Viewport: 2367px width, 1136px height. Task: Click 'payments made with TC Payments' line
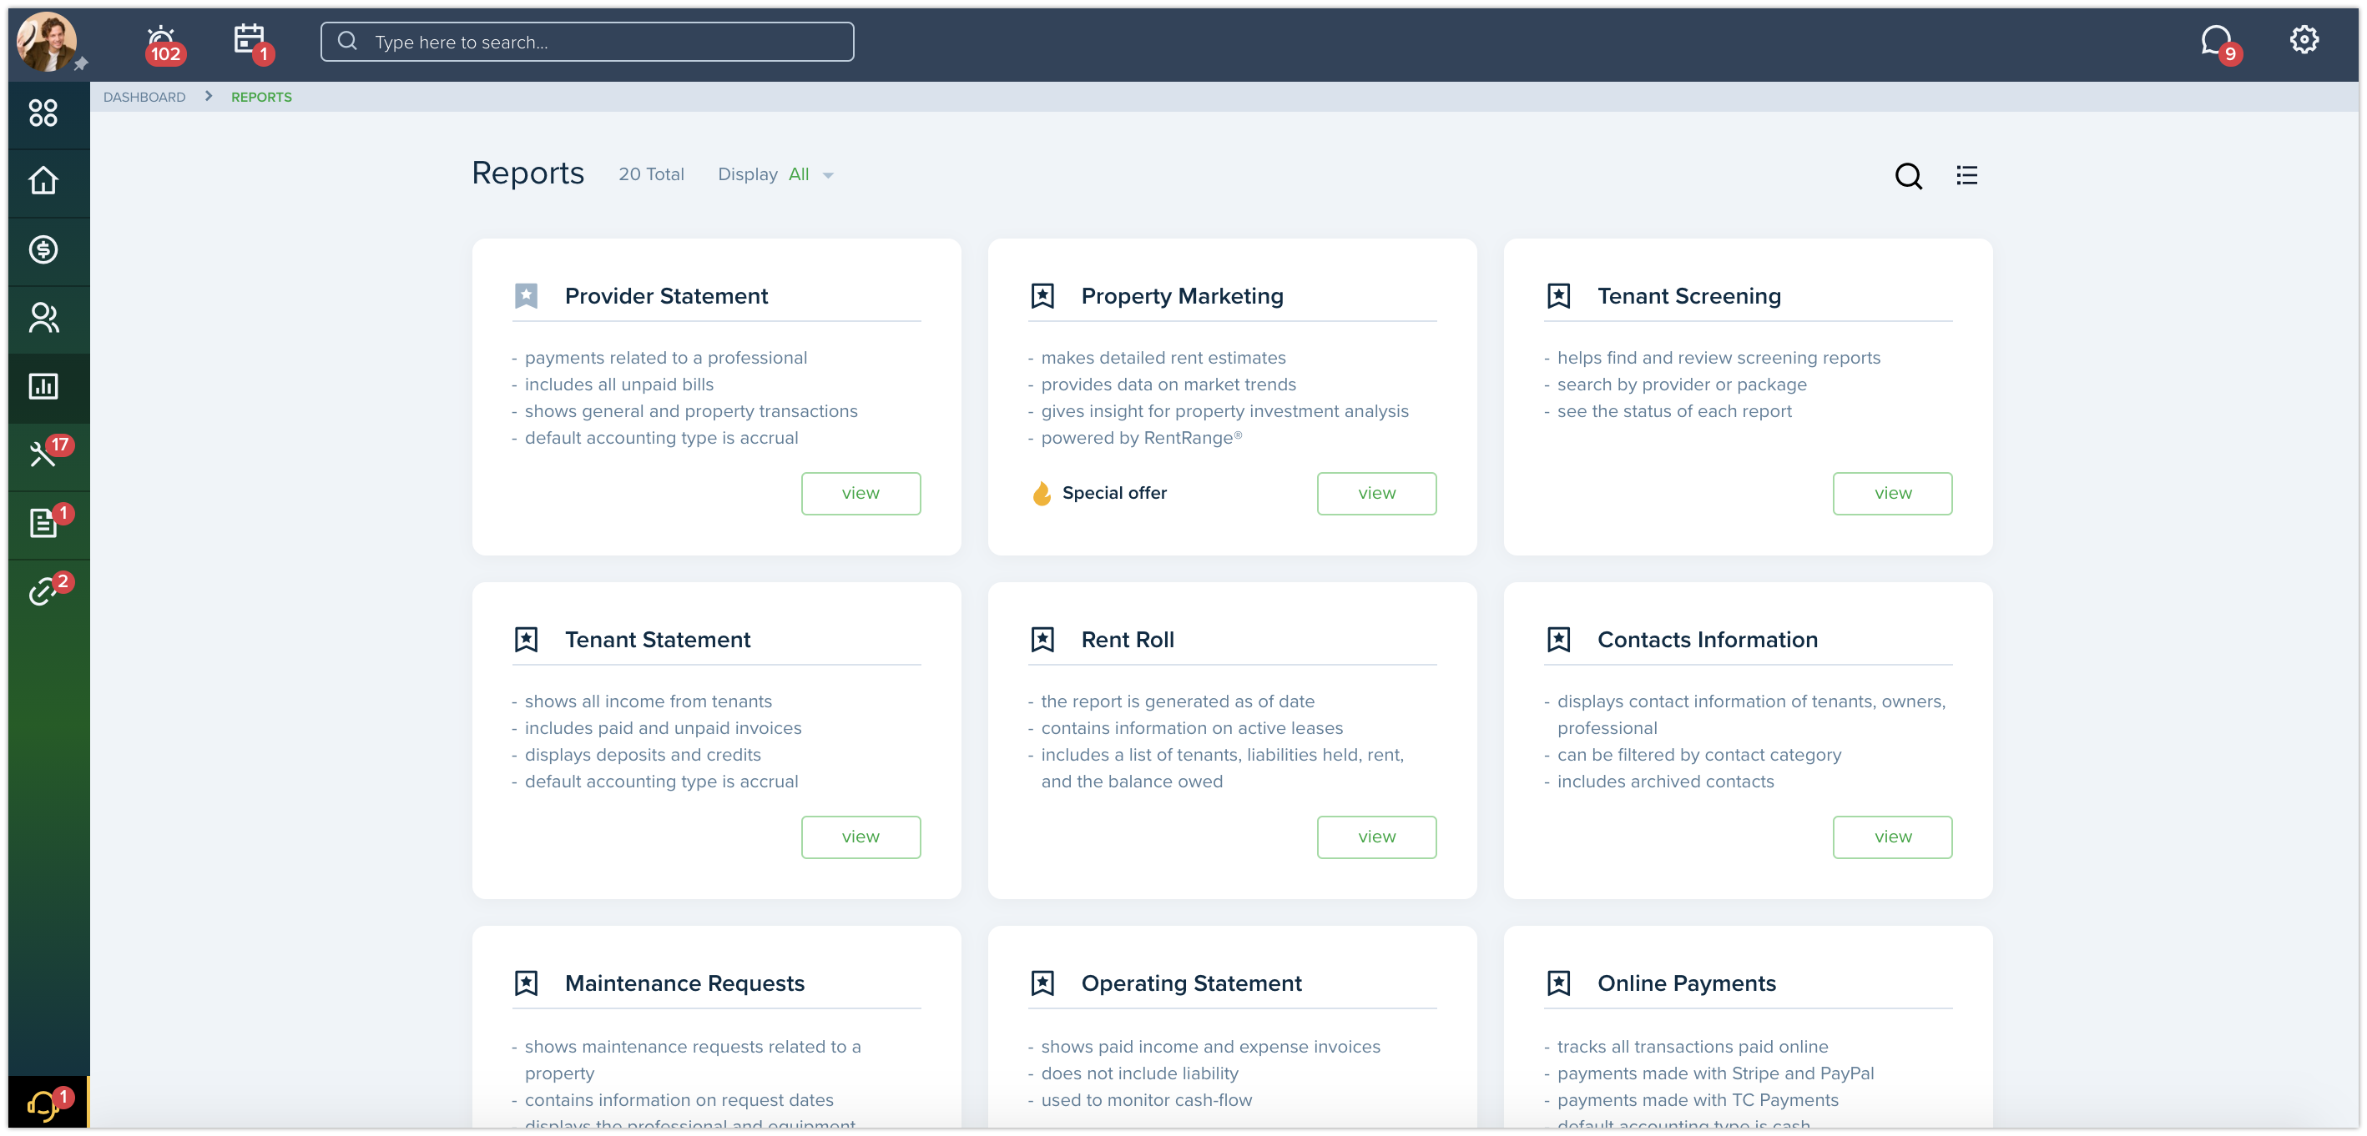[1698, 1100]
